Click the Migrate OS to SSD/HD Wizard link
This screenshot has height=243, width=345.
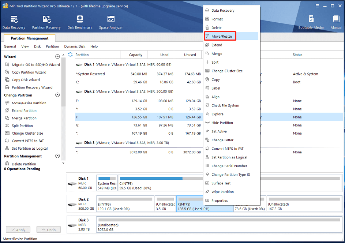[x=36, y=64]
